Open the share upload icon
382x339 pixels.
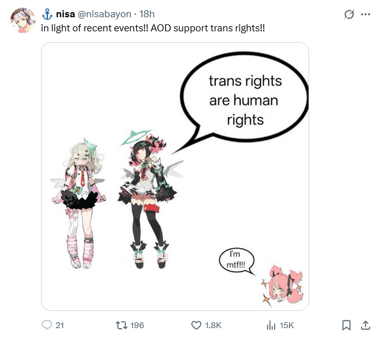click(x=365, y=326)
